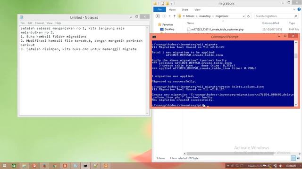Viewport: 302px width, 169px height.
Task: Open the Explorer File tab
Action: (x=159, y=9)
